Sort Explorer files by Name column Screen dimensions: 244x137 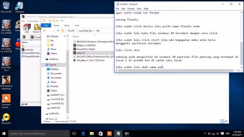point(76,37)
